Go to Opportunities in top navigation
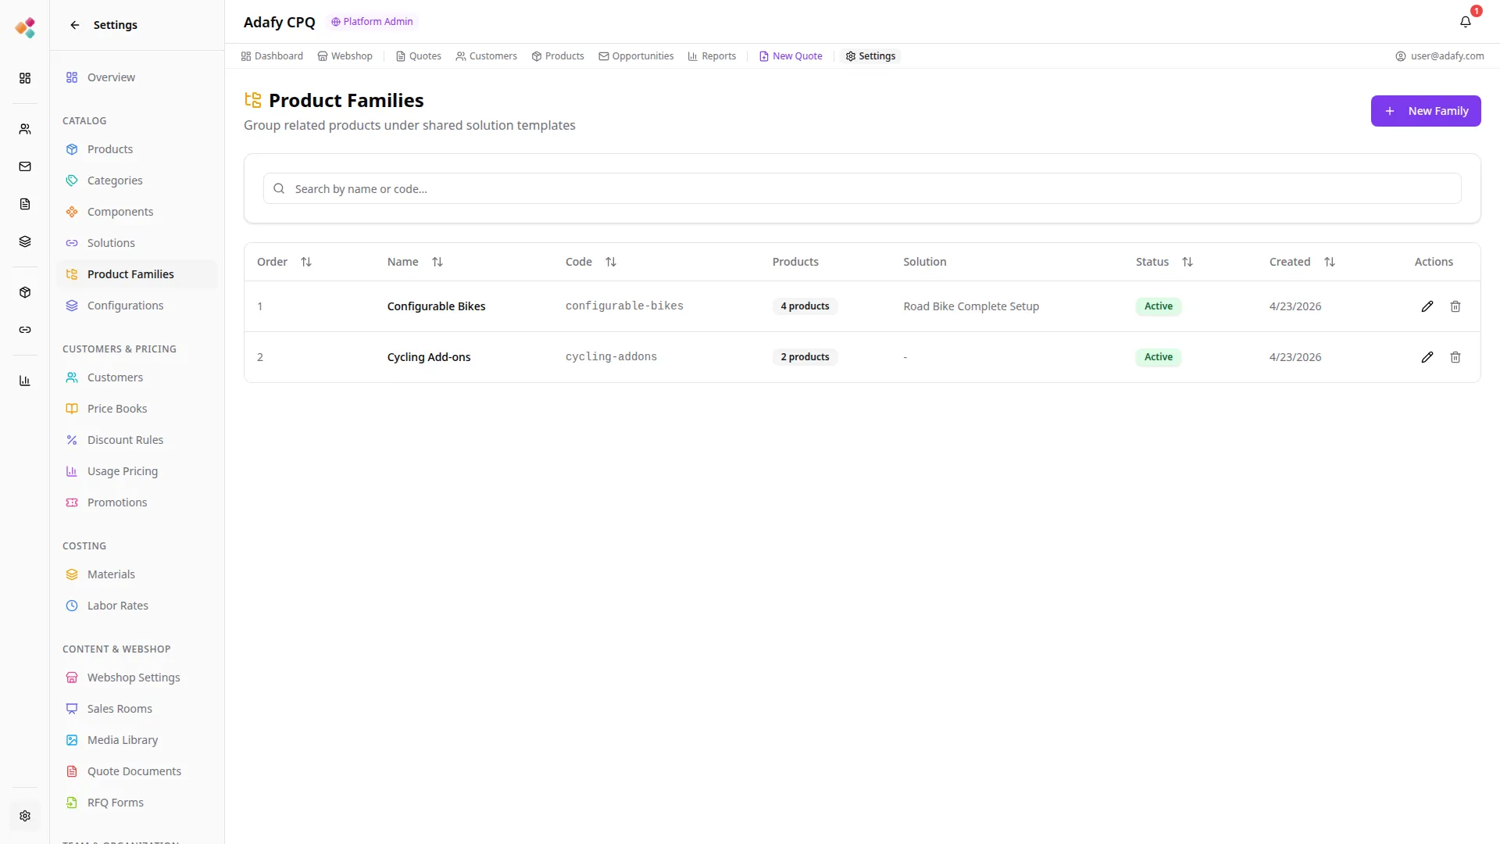 click(636, 56)
